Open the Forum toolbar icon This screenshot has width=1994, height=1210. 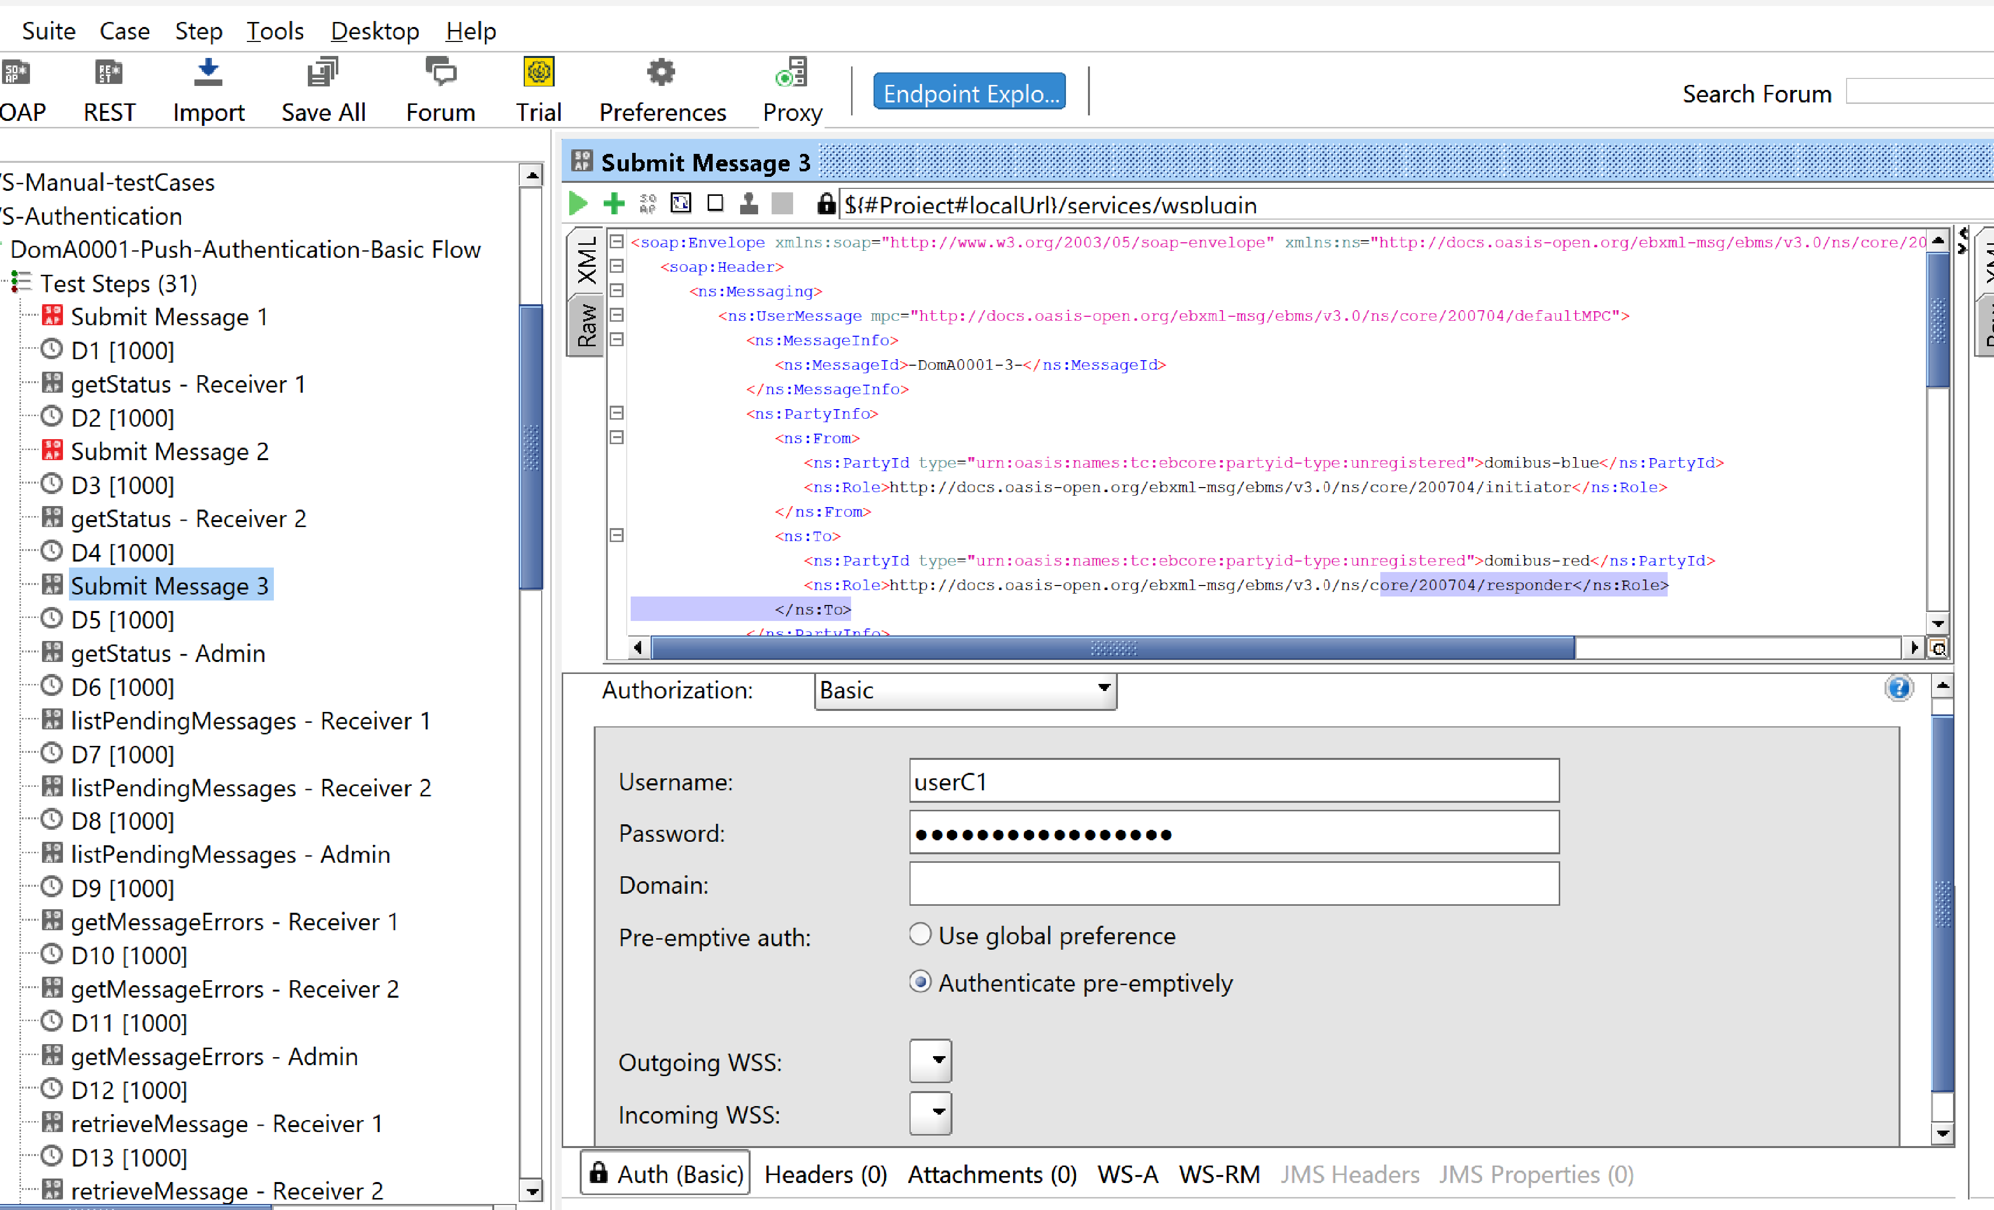pyautogui.click(x=440, y=90)
